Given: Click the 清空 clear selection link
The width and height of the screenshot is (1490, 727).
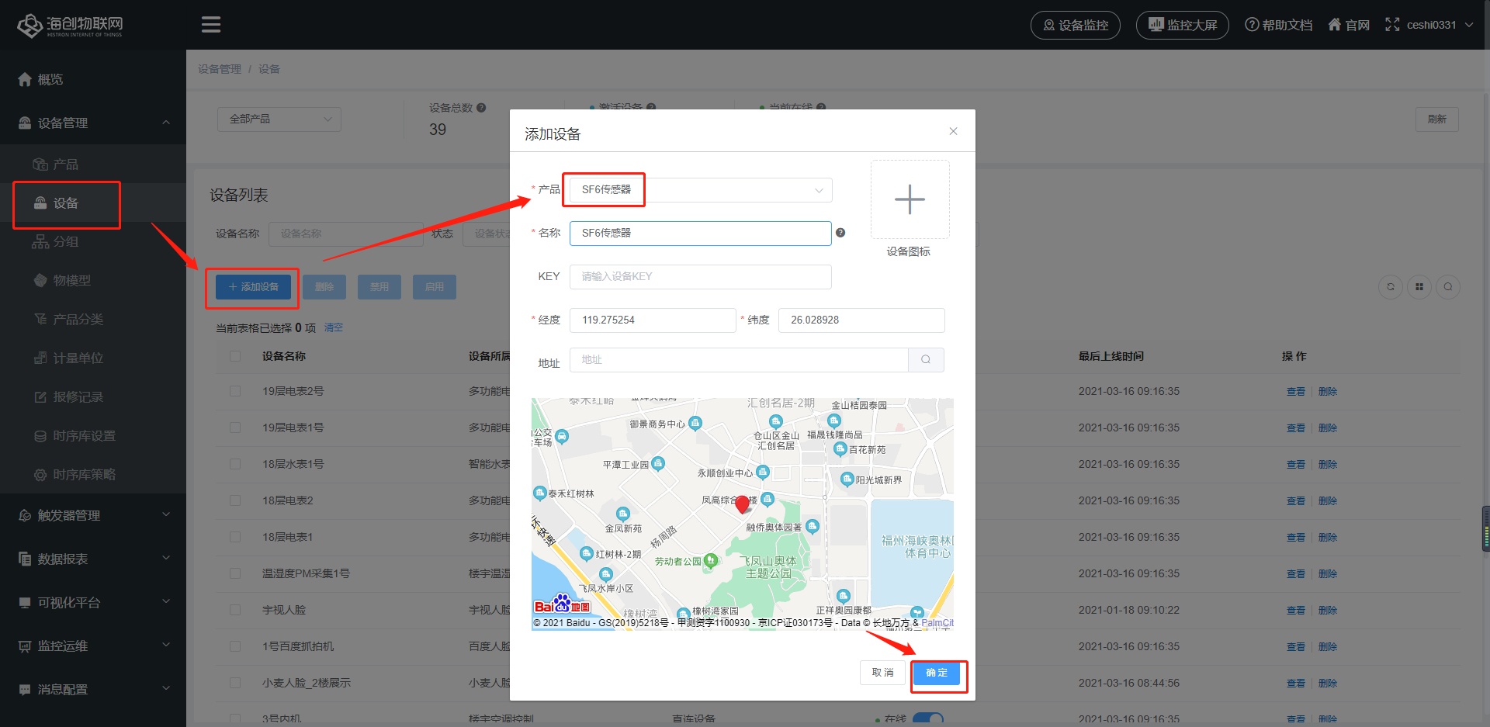Looking at the screenshot, I should tap(334, 328).
